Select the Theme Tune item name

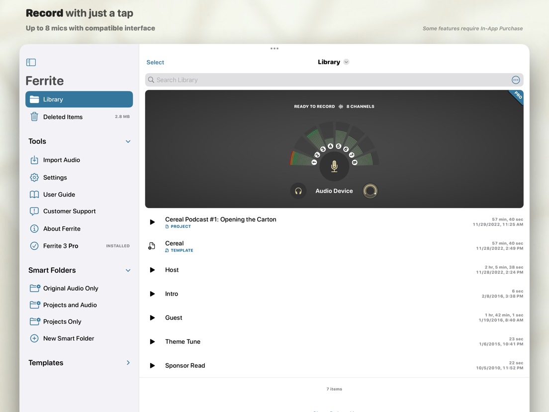pyautogui.click(x=183, y=341)
